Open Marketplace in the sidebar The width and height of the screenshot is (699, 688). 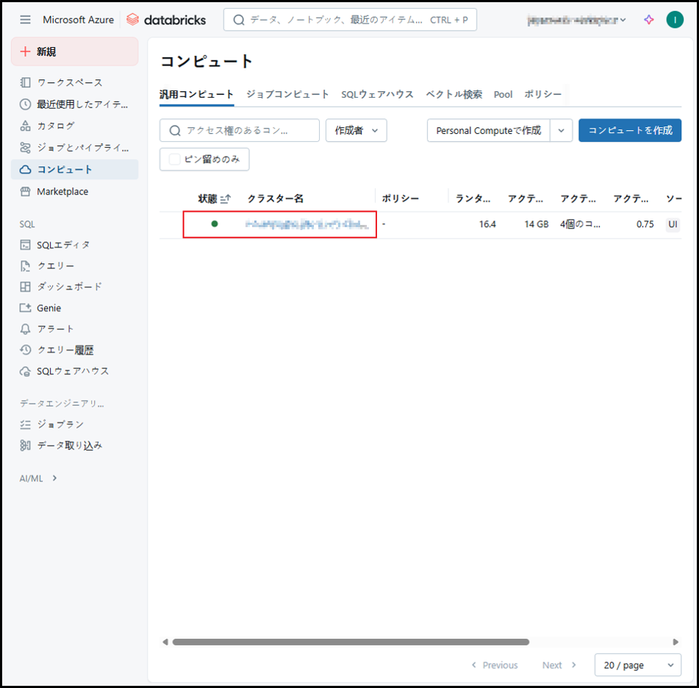point(62,191)
